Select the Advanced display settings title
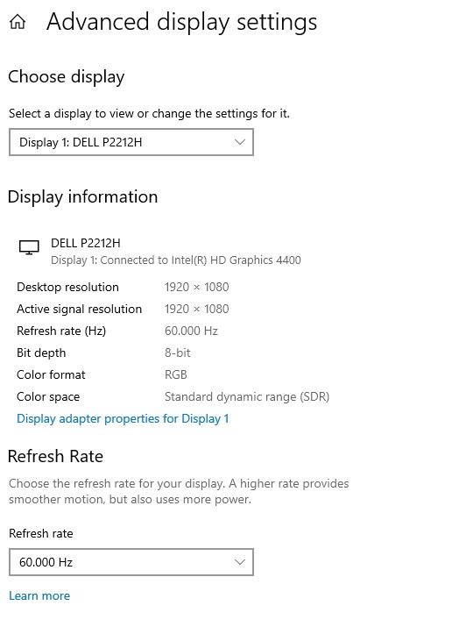This screenshot has height=634, width=466. point(181,22)
